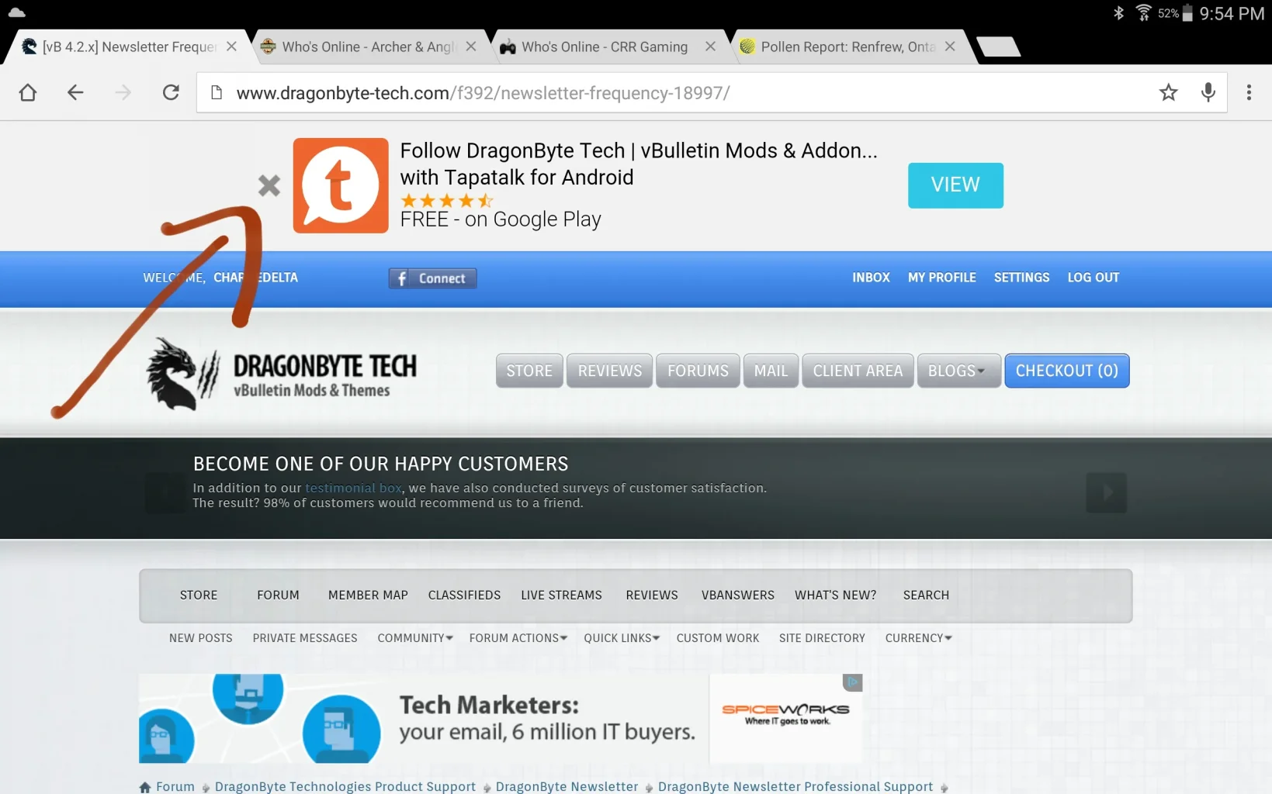Bookmark the page with the star icon
The height and width of the screenshot is (794, 1272).
(x=1168, y=93)
